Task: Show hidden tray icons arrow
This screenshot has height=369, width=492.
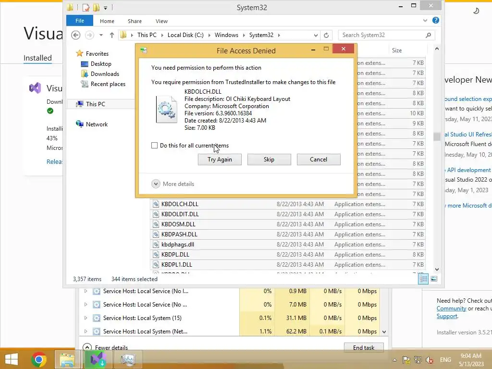Action: (x=395, y=360)
